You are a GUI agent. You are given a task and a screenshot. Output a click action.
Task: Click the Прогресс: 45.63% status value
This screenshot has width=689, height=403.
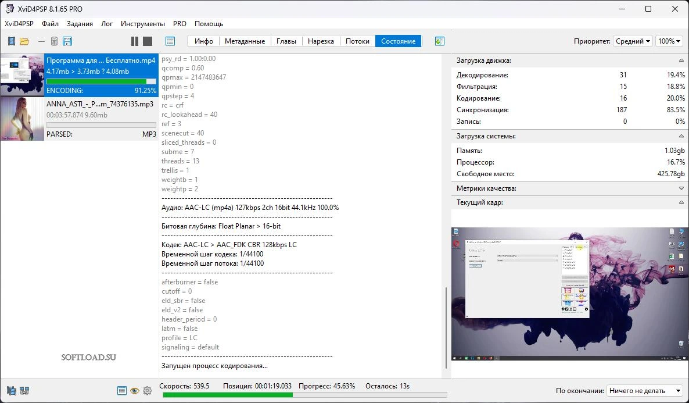tap(326, 386)
